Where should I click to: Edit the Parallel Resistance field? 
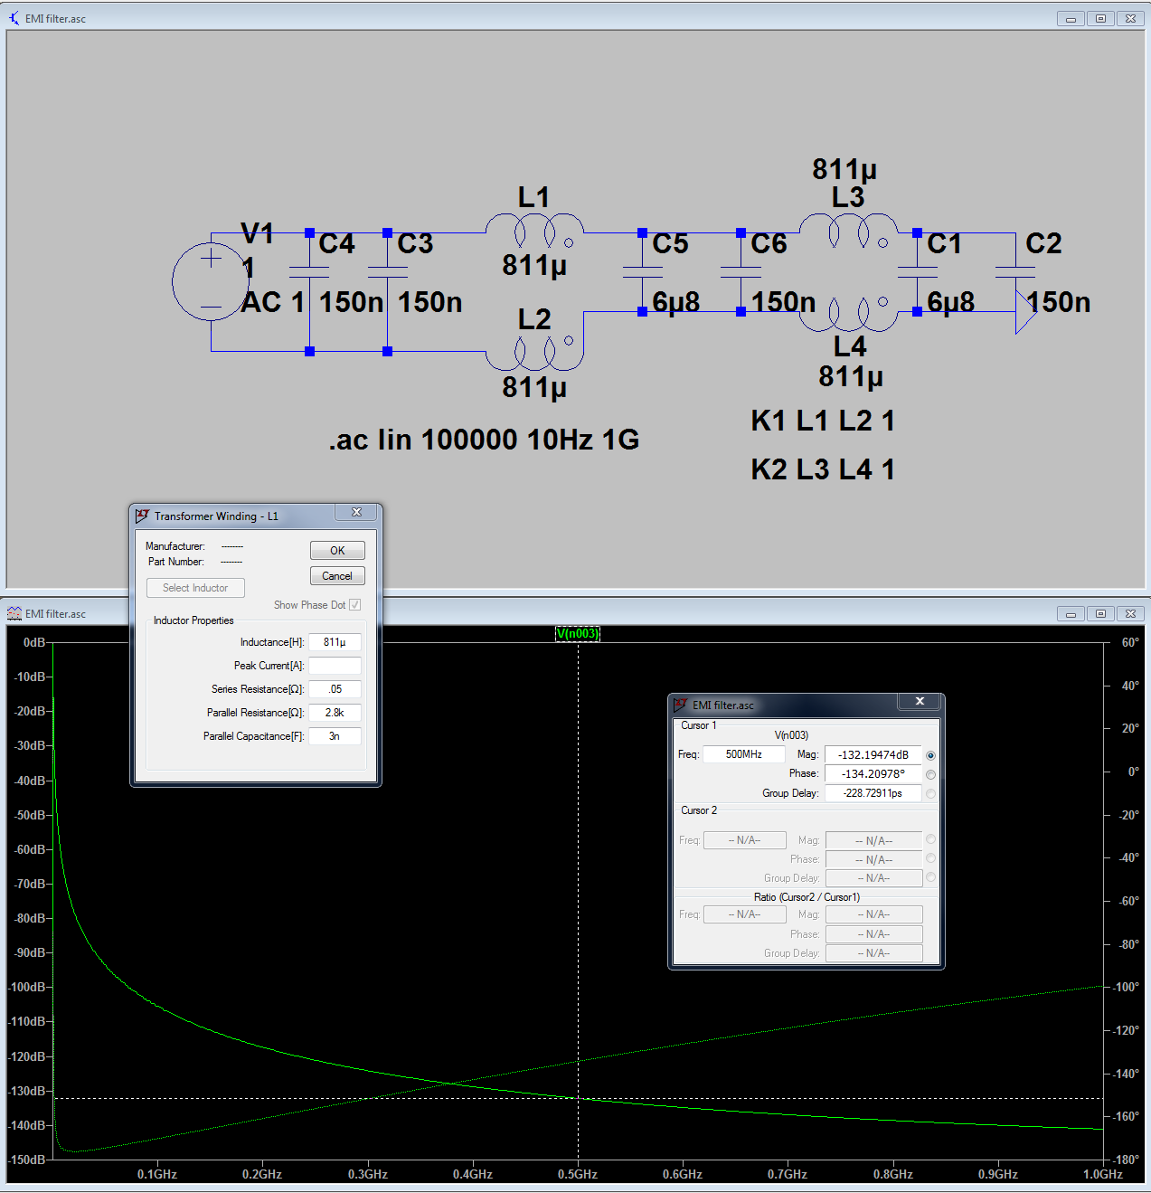pyautogui.click(x=335, y=713)
